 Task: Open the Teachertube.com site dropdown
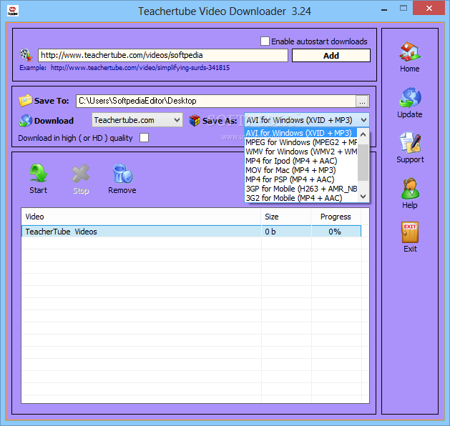tap(137, 120)
